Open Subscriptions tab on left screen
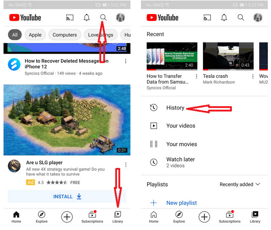271x230 pixels. coord(92,217)
